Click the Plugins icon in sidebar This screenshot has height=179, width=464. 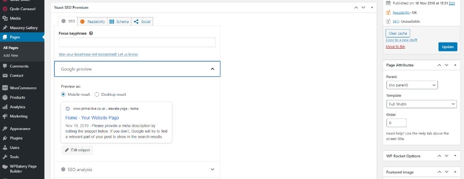(5, 138)
